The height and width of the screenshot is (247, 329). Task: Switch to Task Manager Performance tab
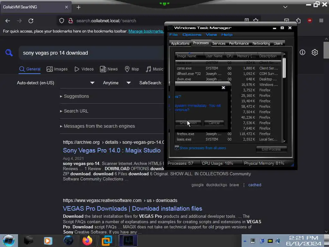point(239,43)
